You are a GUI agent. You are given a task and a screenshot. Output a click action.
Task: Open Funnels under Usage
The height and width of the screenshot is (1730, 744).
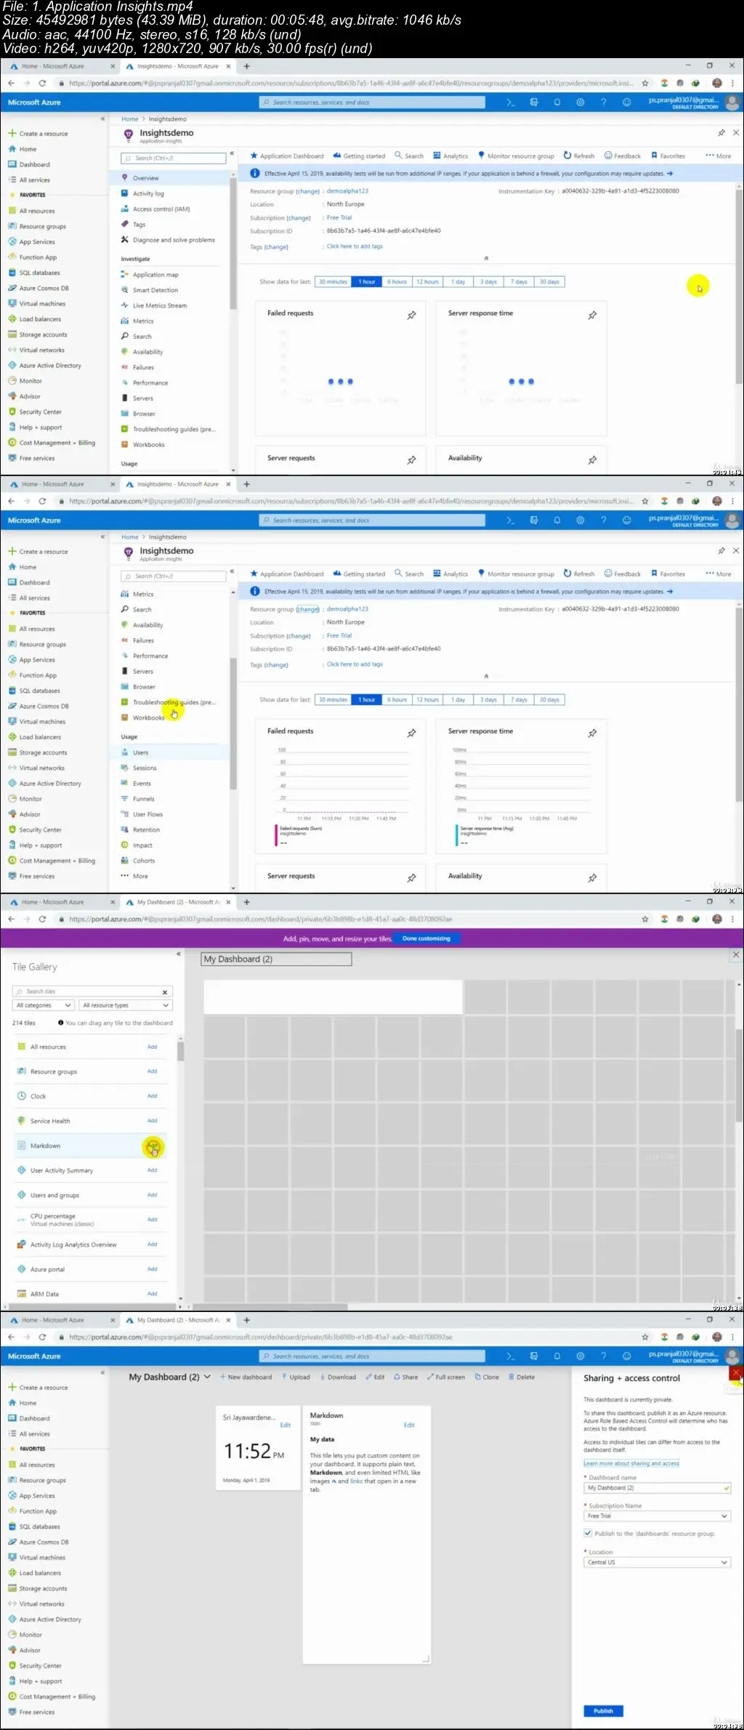[x=144, y=799]
